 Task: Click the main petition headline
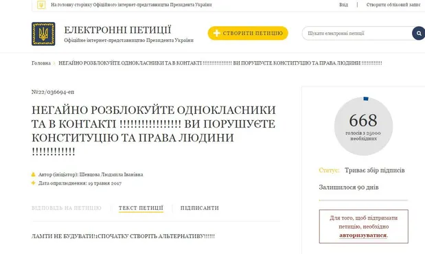pyautogui.click(x=154, y=130)
